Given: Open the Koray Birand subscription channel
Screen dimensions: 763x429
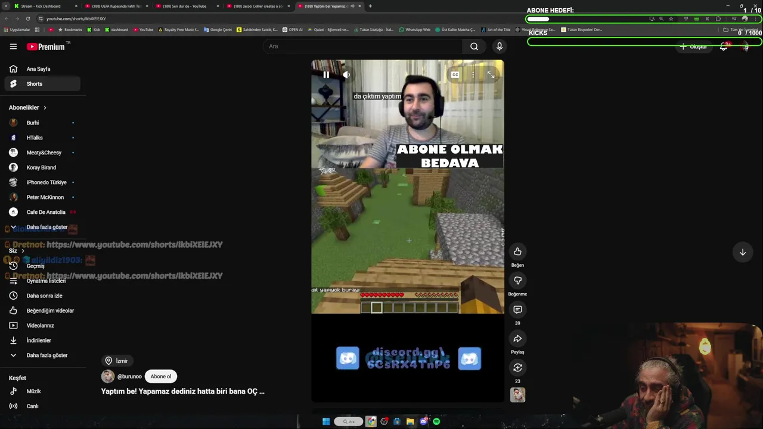Looking at the screenshot, I should [42, 167].
